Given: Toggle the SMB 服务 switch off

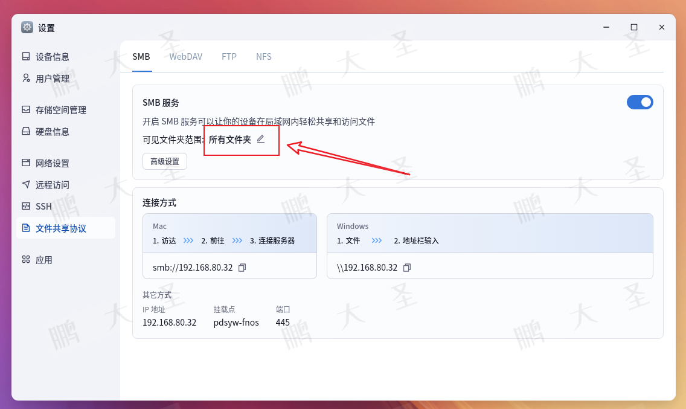Looking at the screenshot, I should (640, 102).
